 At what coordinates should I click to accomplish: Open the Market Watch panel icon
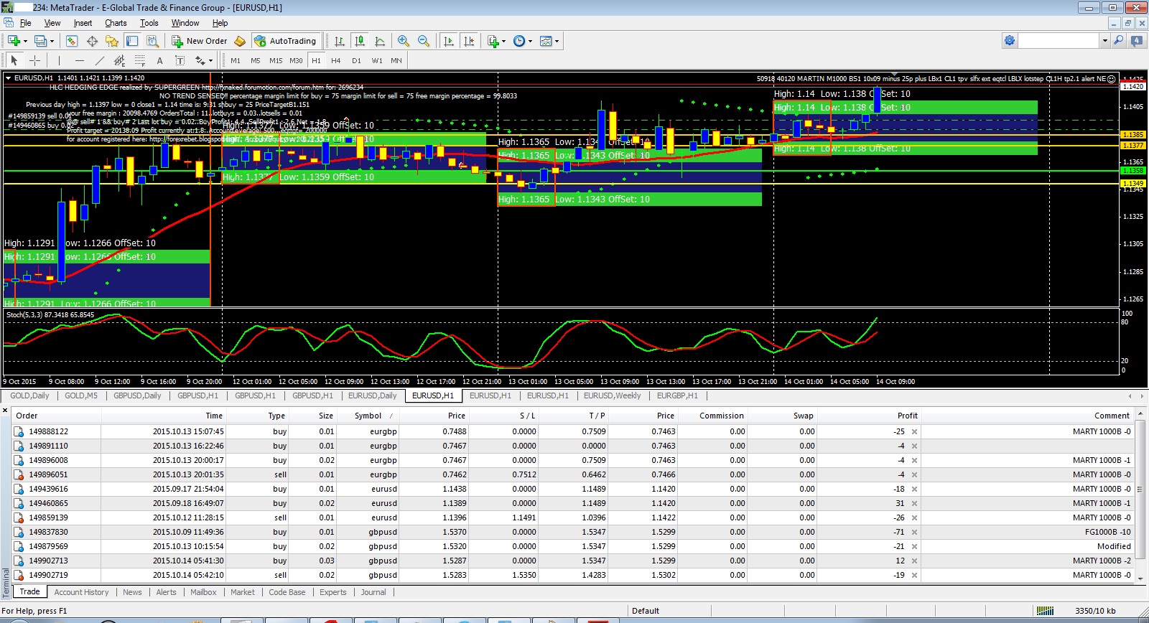[72, 41]
